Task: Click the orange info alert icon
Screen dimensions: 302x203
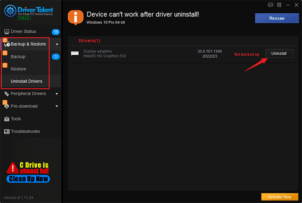Action: pyautogui.click(x=75, y=18)
